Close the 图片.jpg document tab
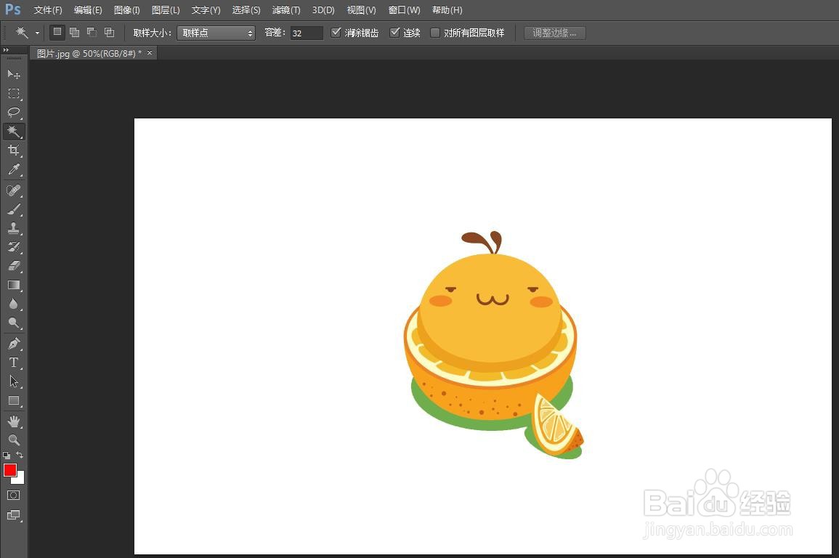The height and width of the screenshot is (558, 839). [150, 53]
